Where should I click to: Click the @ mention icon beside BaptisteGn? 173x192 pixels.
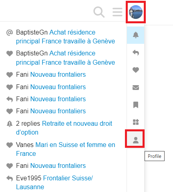click(10, 33)
